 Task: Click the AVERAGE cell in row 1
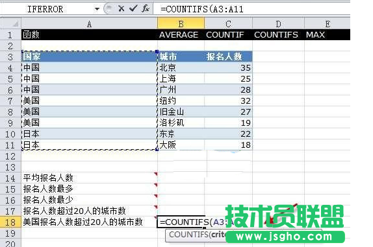[181, 34]
